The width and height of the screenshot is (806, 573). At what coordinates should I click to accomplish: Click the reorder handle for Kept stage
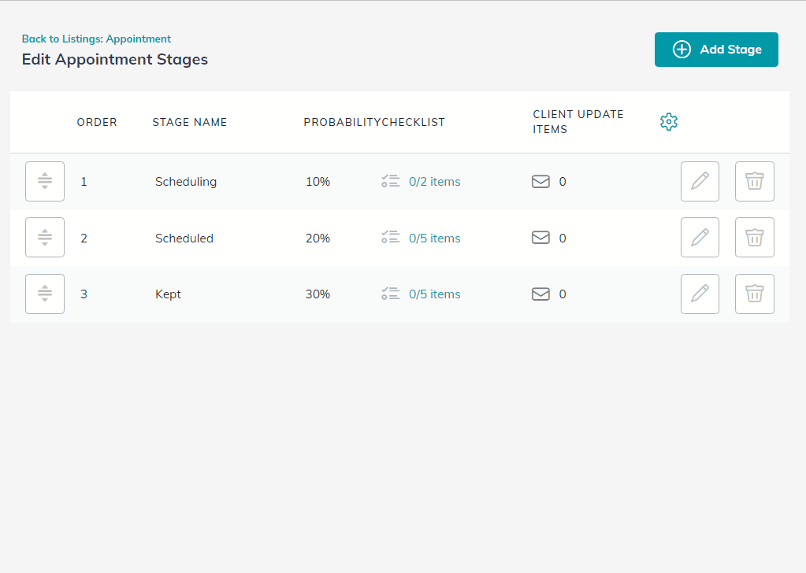coord(45,294)
